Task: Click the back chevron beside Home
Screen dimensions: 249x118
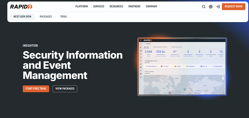Action: point(144,44)
